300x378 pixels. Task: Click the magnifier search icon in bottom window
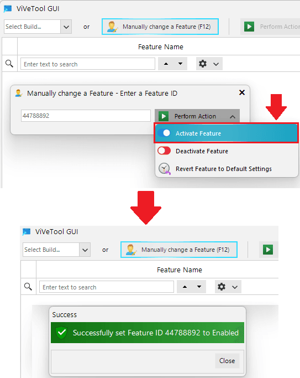(28, 287)
